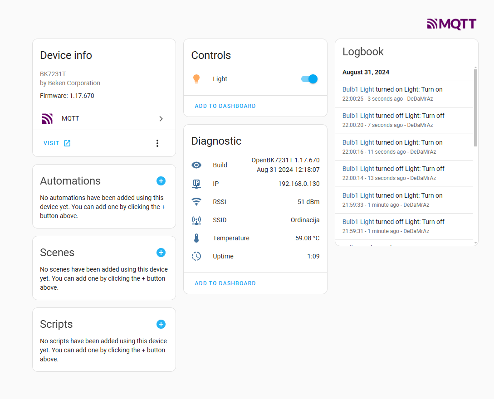The height and width of the screenshot is (399, 494).
Task: Click Add to Dashboard under Controls
Action: point(225,106)
